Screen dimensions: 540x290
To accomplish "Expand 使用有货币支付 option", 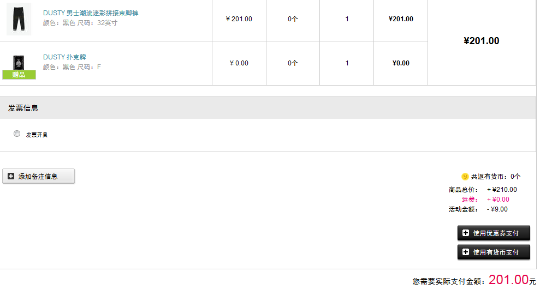I will (x=494, y=252).
